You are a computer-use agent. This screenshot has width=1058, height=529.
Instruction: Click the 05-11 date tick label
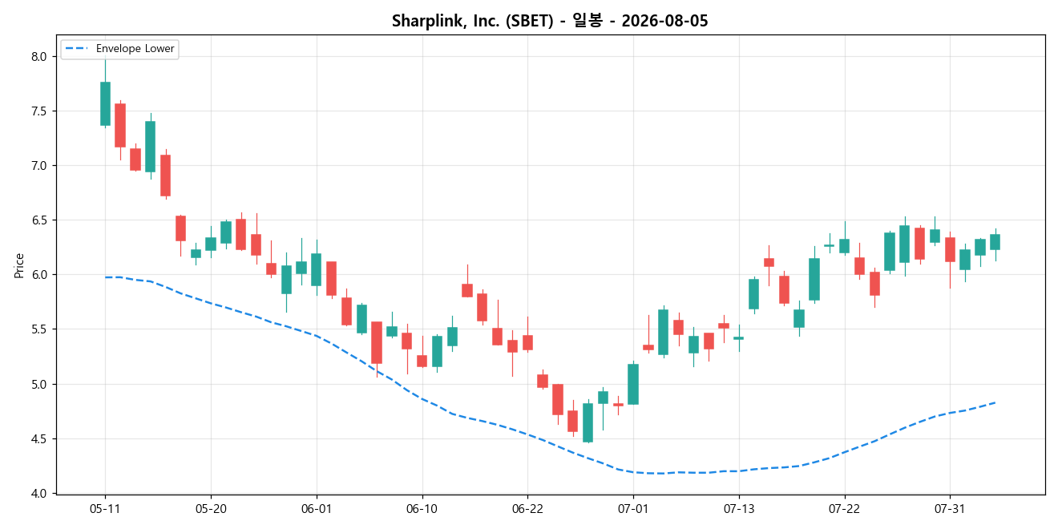tap(105, 509)
